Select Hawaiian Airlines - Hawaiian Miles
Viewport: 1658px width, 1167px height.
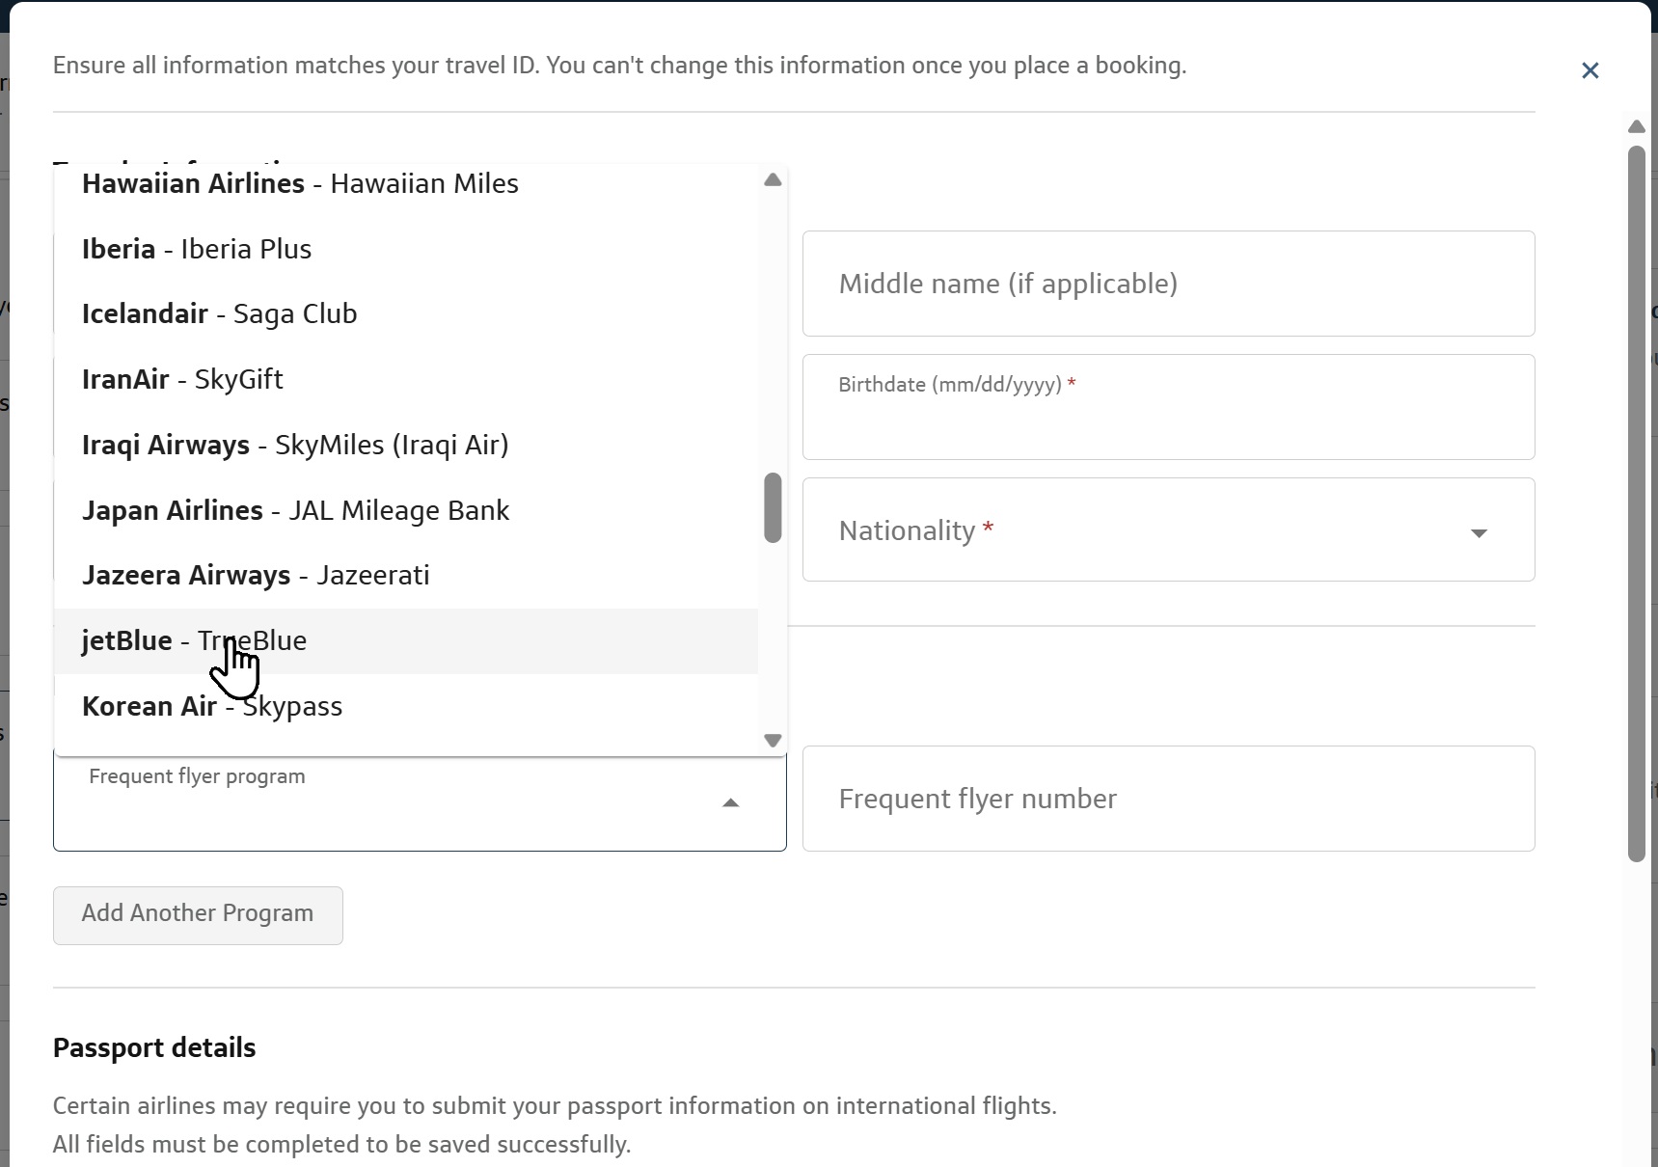(x=406, y=184)
